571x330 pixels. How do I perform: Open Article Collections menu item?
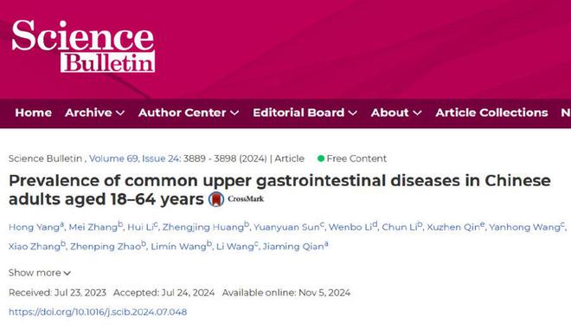(x=491, y=113)
